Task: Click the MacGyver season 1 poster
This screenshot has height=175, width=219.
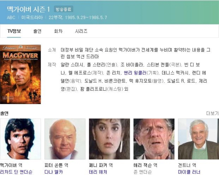Action: click(20, 74)
